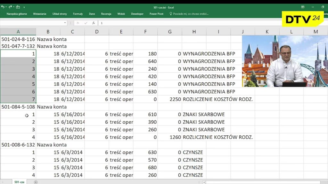Select the 501-cze sheet tab
Viewport: 328px width, 184px height.
[x=19, y=182]
